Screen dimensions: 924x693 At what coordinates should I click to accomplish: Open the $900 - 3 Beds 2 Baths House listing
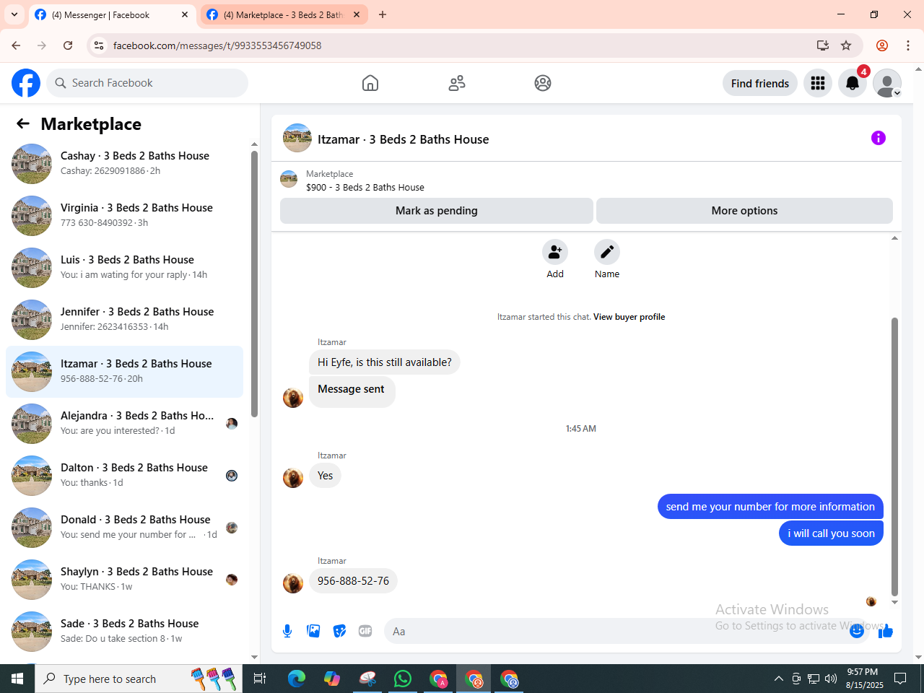pyautogui.click(x=365, y=187)
